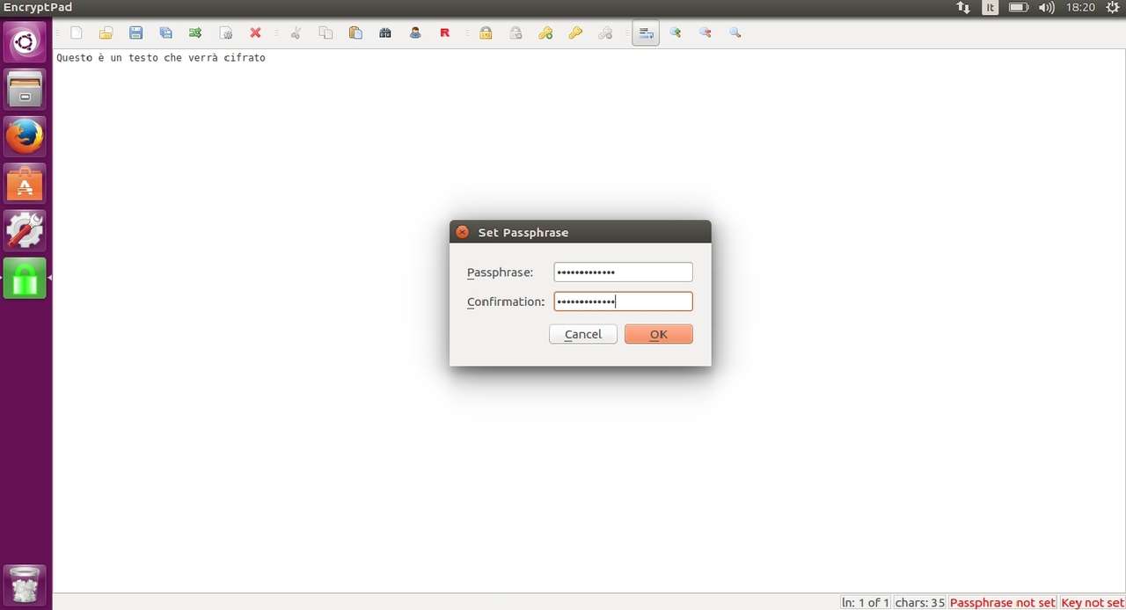Click the New file toolbar icon
Viewport: 1126px width, 610px height.
click(x=77, y=33)
